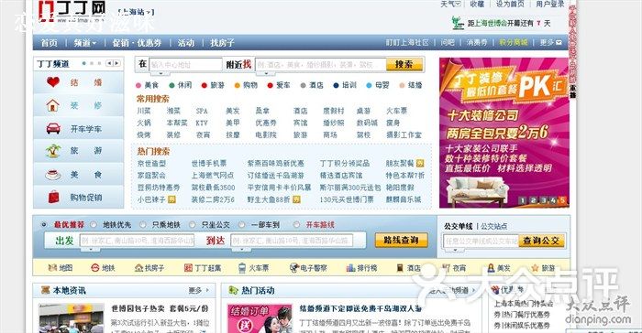
Task: Click the 丁丁网 site logo
Action: [72, 12]
